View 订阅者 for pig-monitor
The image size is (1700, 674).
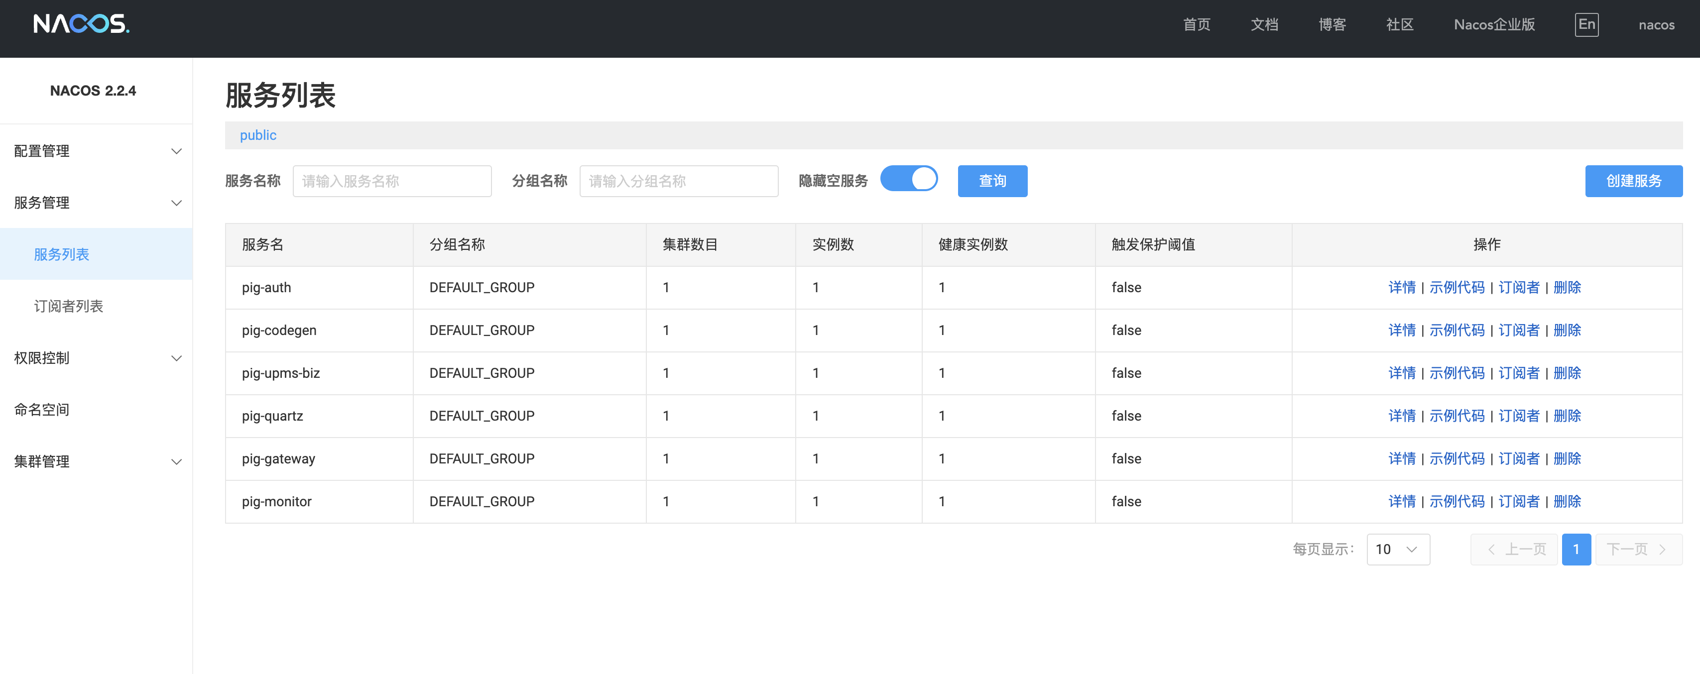[x=1519, y=502]
